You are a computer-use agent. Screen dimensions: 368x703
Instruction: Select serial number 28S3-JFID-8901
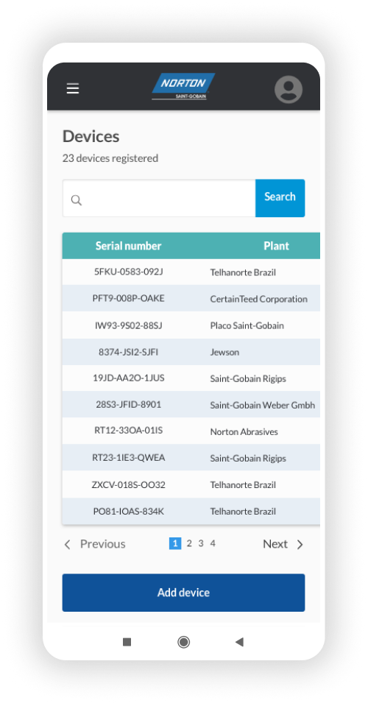pyautogui.click(x=129, y=404)
